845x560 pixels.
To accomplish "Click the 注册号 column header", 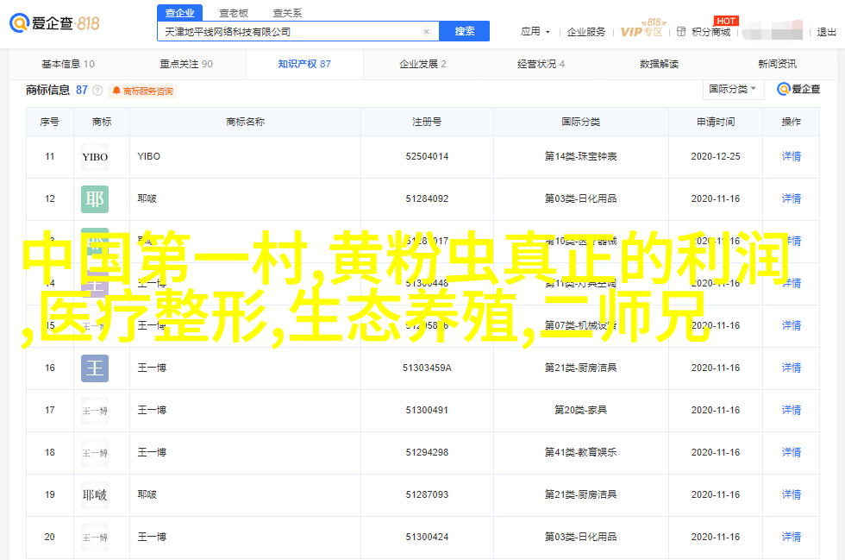I will pyautogui.click(x=427, y=122).
